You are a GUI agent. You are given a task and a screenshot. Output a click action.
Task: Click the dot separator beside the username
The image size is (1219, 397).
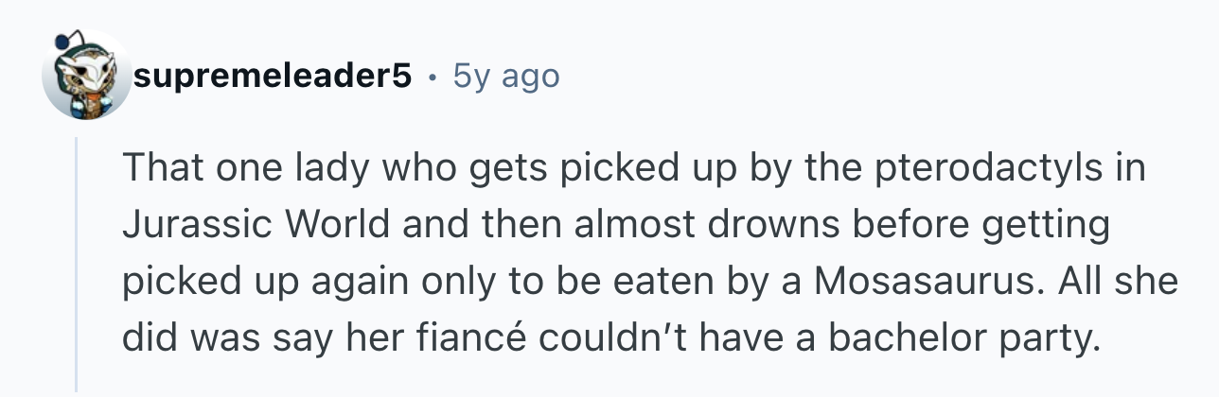point(433,77)
